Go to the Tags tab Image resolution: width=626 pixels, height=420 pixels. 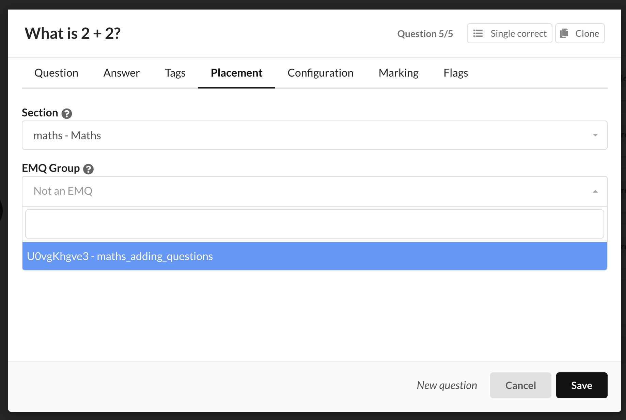pos(175,73)
